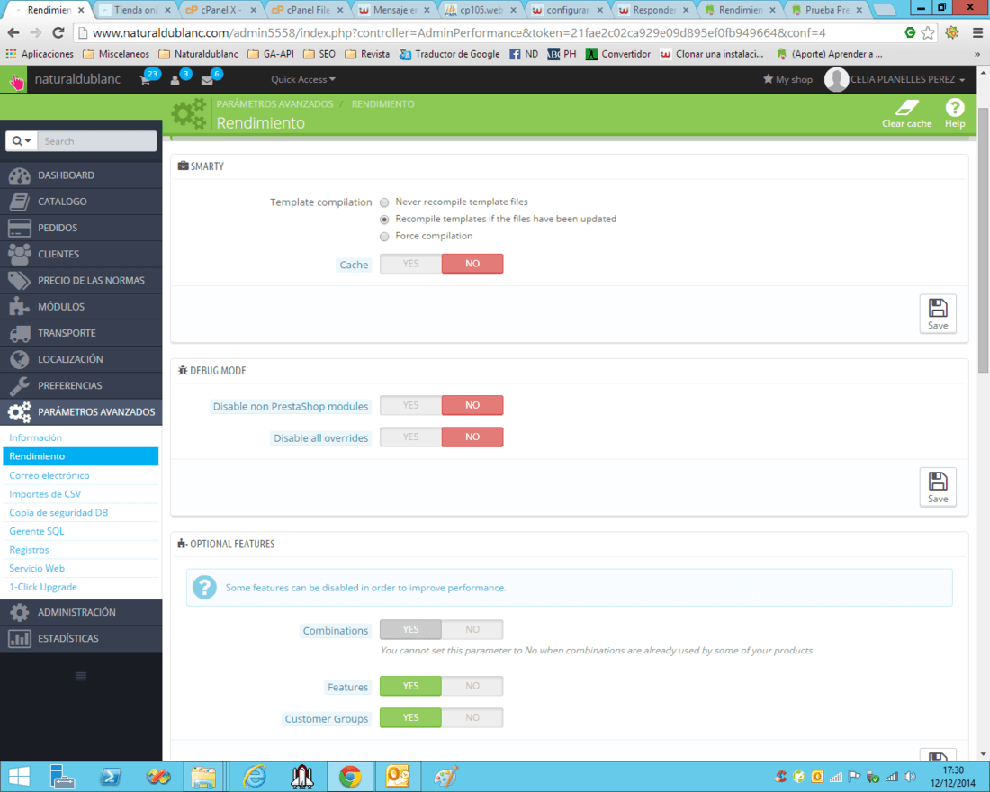This screenshot has height=792, width=990.
Task: Click the volume icon in system tray
Action: [910, 777]
